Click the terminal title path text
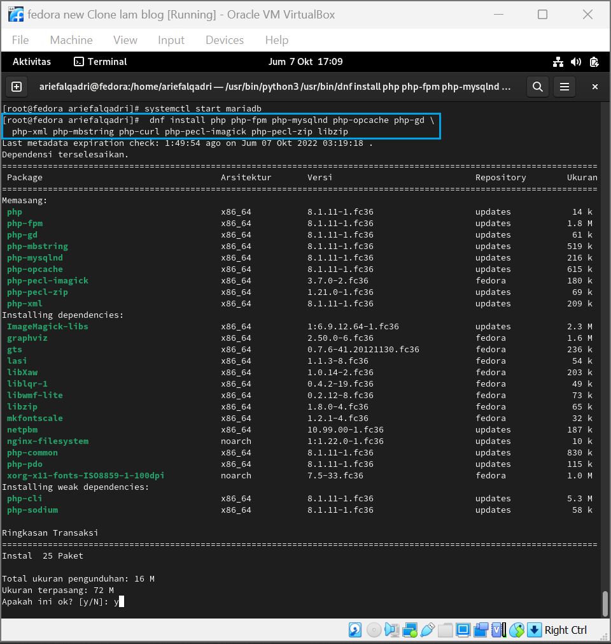Screen dimensions: 611x644 click(x=275, y=87)
